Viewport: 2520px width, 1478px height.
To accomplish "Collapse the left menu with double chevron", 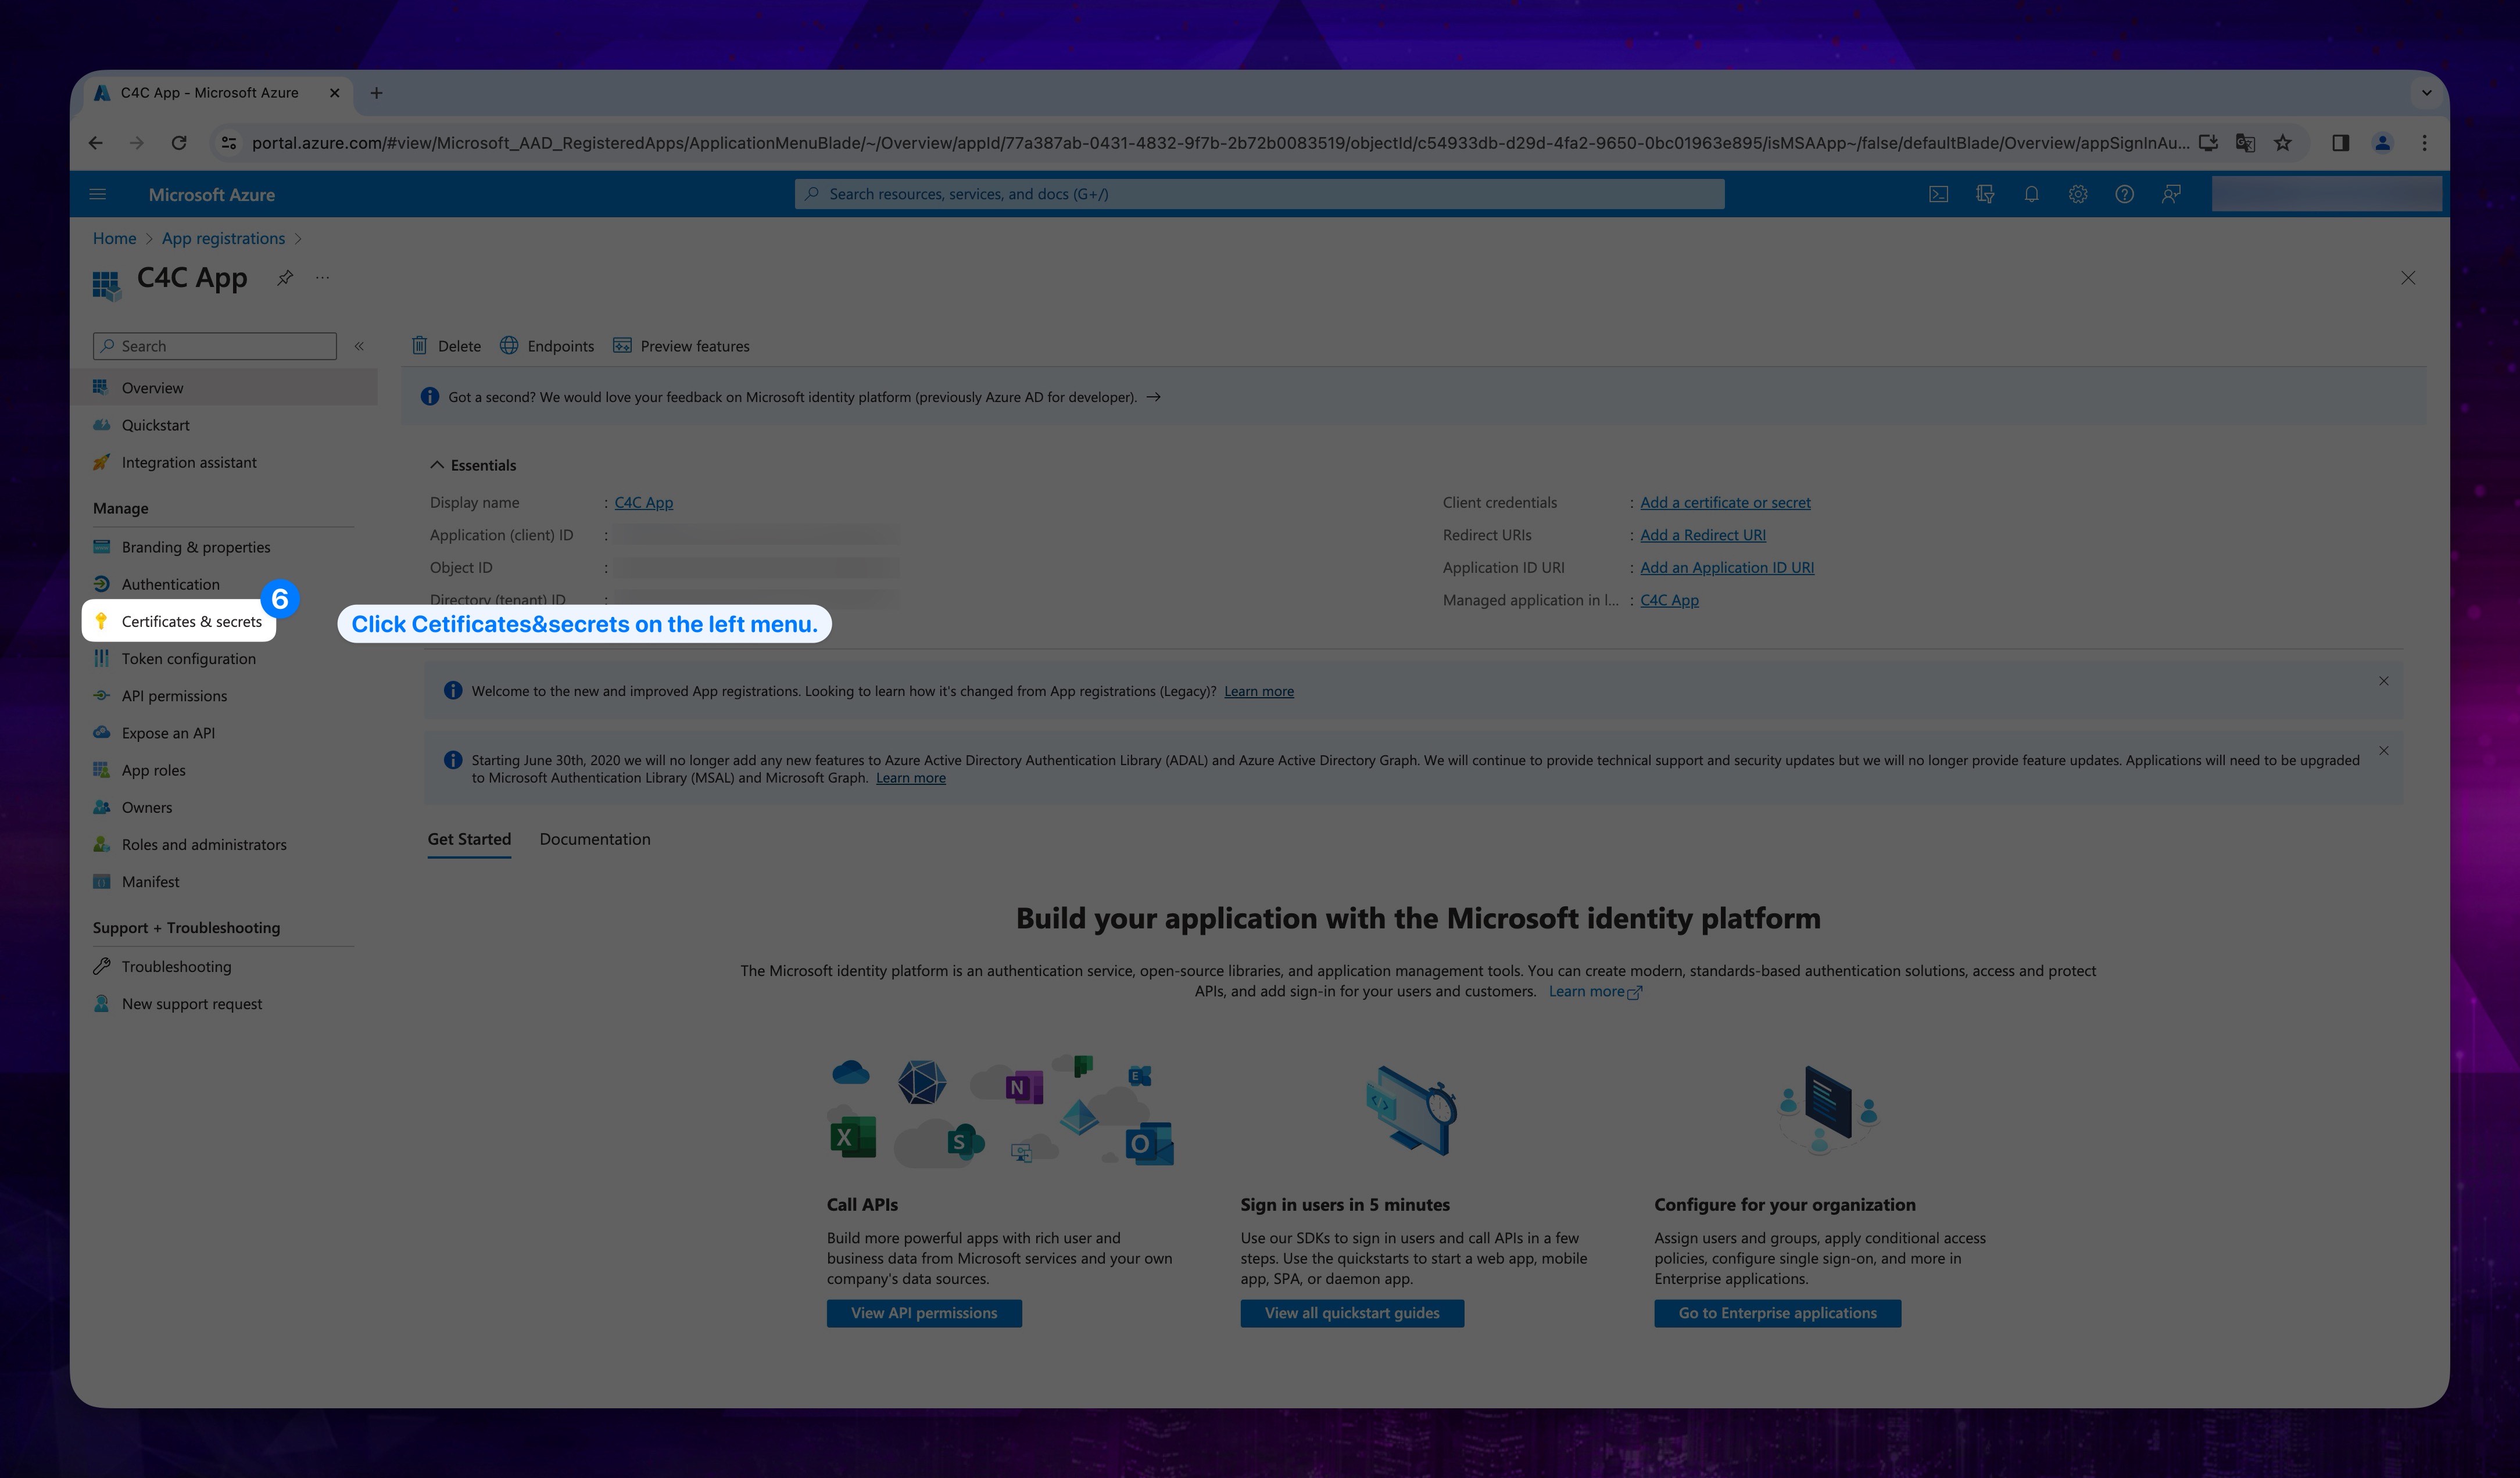I will click(x=359, y=346).
